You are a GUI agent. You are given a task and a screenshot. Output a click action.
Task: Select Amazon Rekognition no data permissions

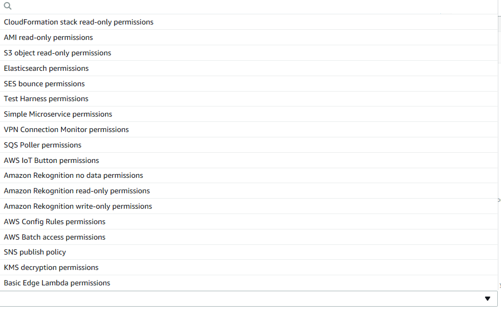(x=73, y=176)
